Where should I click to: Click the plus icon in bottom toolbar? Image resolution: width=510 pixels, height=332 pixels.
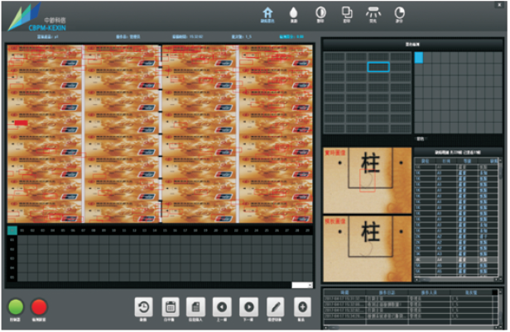302,306
